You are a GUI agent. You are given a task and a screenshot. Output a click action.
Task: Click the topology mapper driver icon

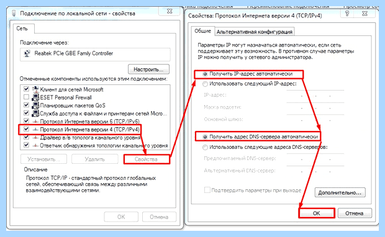[35, 137]
